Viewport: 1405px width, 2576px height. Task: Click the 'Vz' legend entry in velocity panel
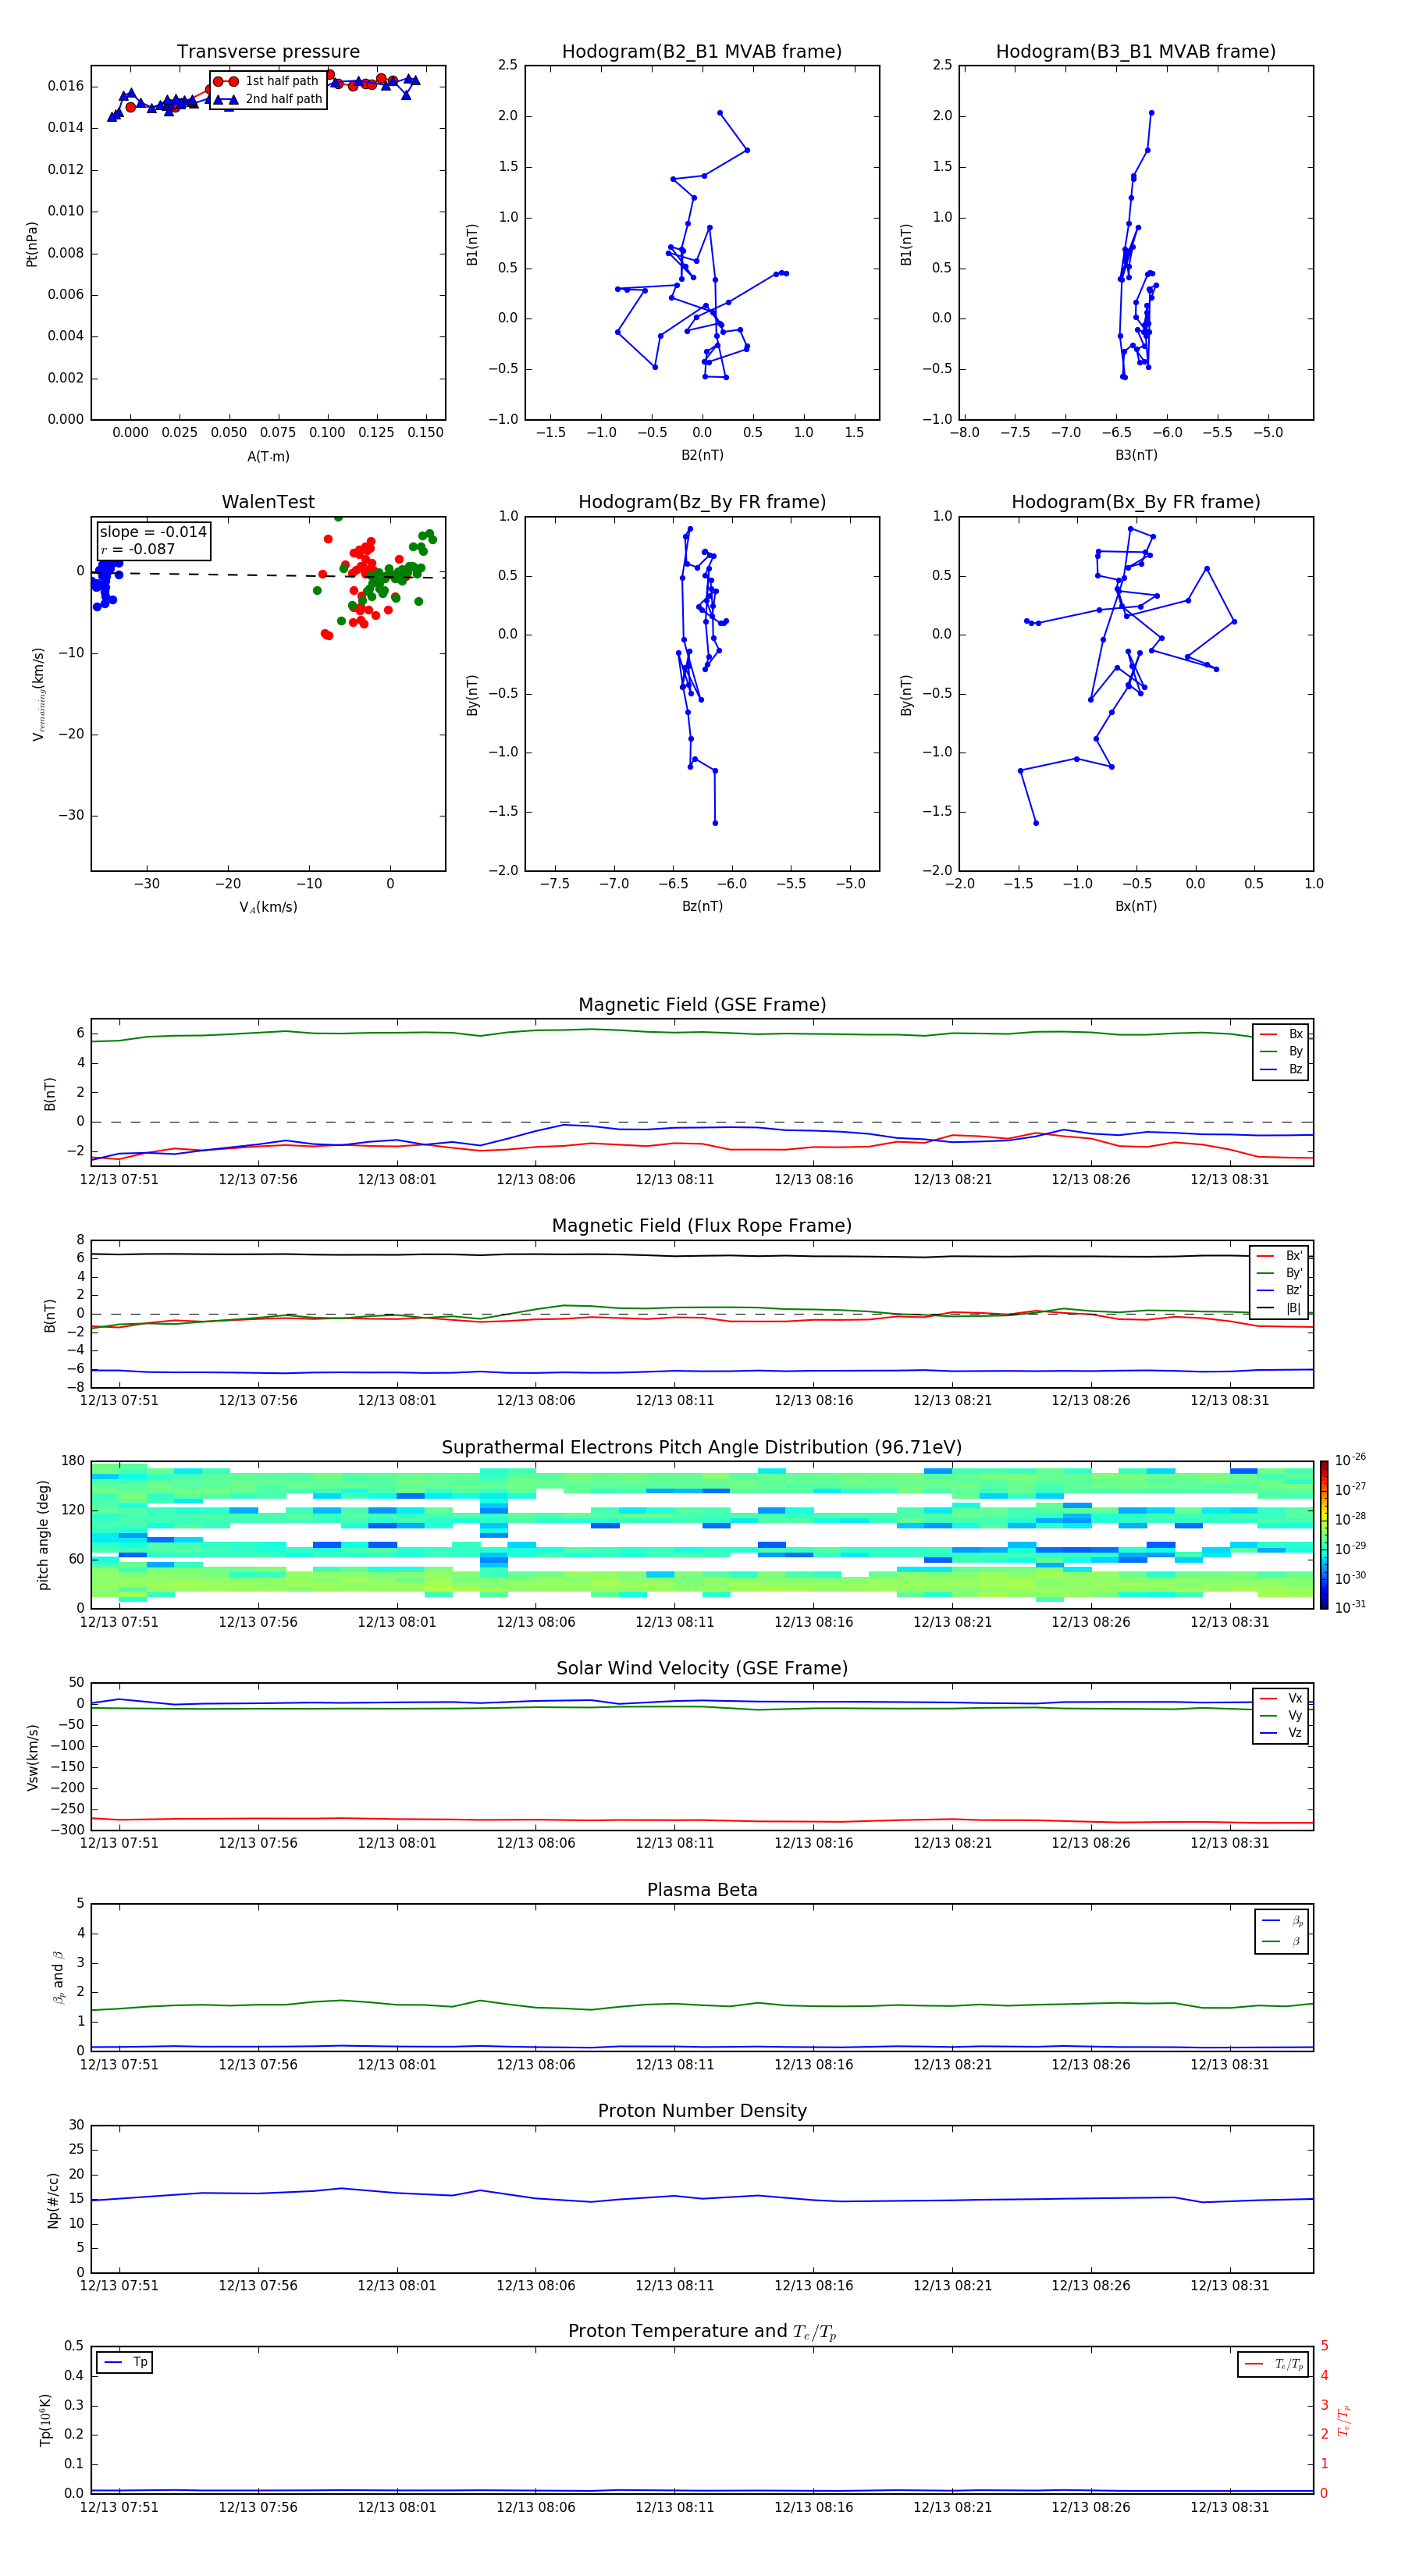coord(1281,1733)
